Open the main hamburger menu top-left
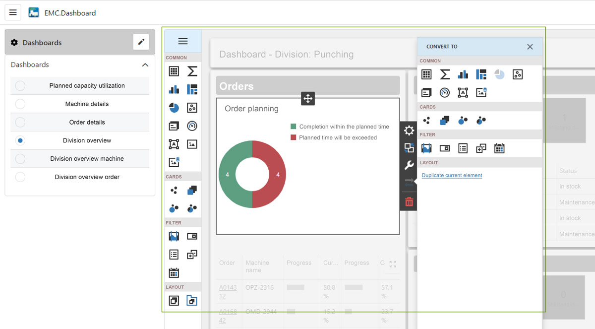 13,12
